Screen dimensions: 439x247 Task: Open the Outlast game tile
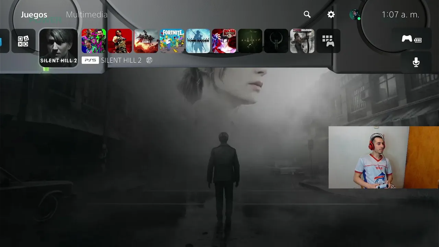click(250, 41)
